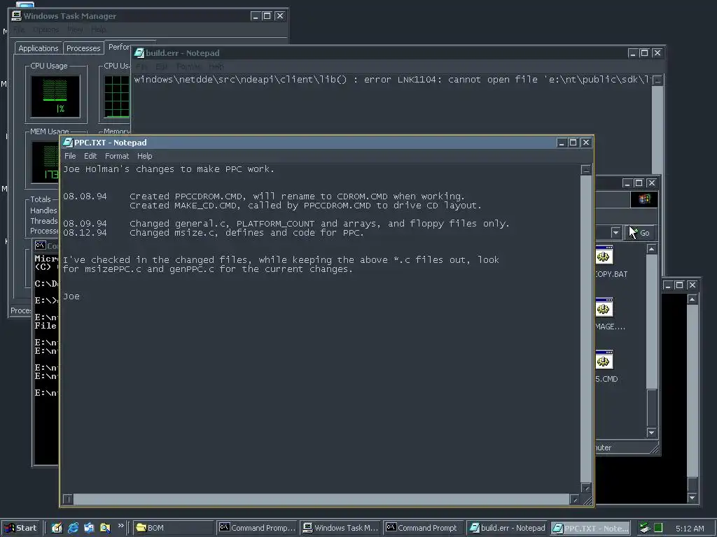Click the left Command Prompt window title icon

point(40,245)
